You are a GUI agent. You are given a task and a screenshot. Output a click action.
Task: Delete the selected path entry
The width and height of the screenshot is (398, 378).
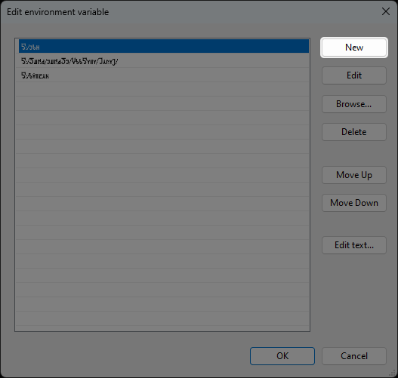click(354, 132)
